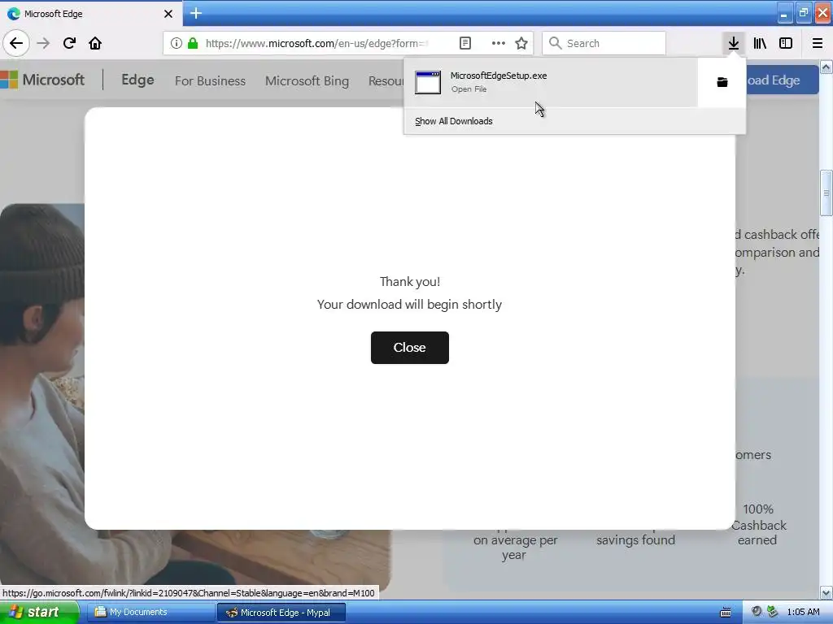Click scrollbar down arrow

click(x=826, y=592)
